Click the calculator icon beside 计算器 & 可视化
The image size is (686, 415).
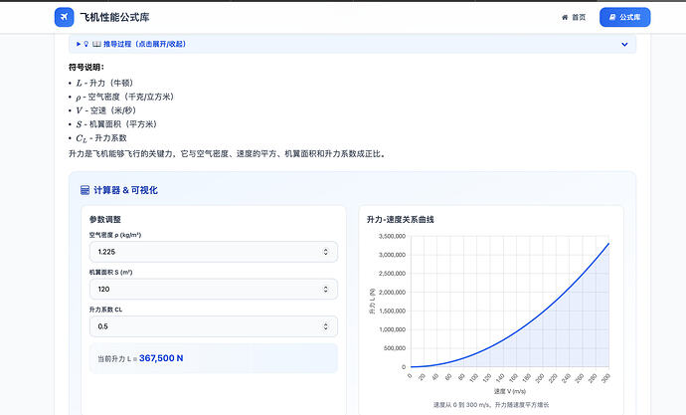(x=86, y=190)
